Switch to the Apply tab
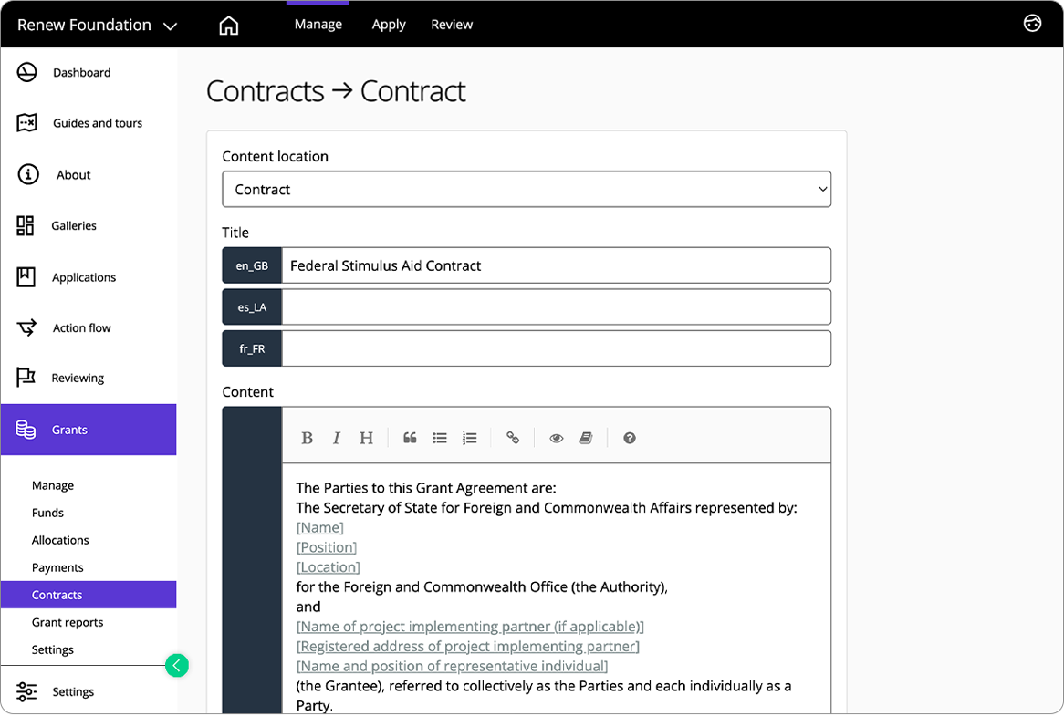 [389, 25]
